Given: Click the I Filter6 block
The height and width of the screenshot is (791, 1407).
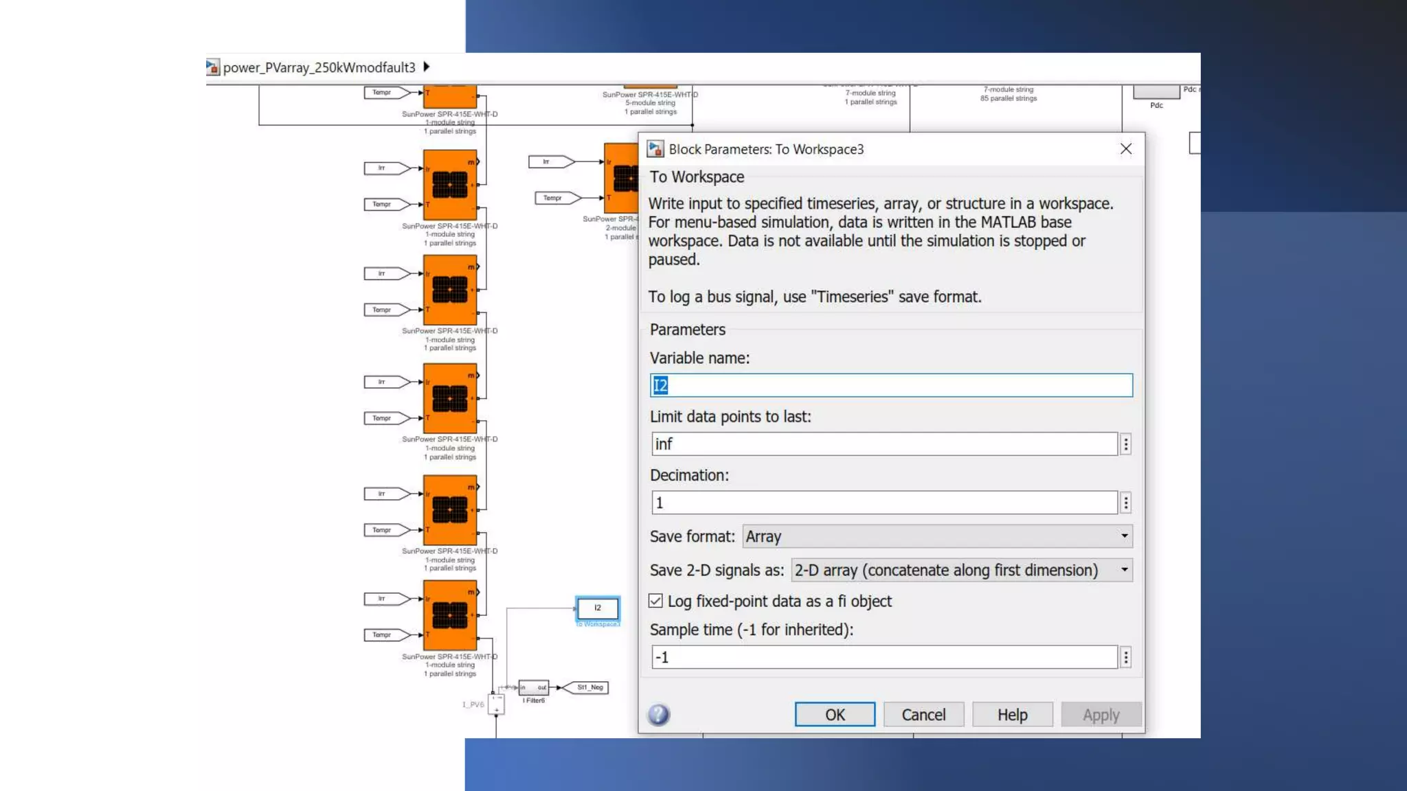Looking at the screenshot, I should point(533,687).
